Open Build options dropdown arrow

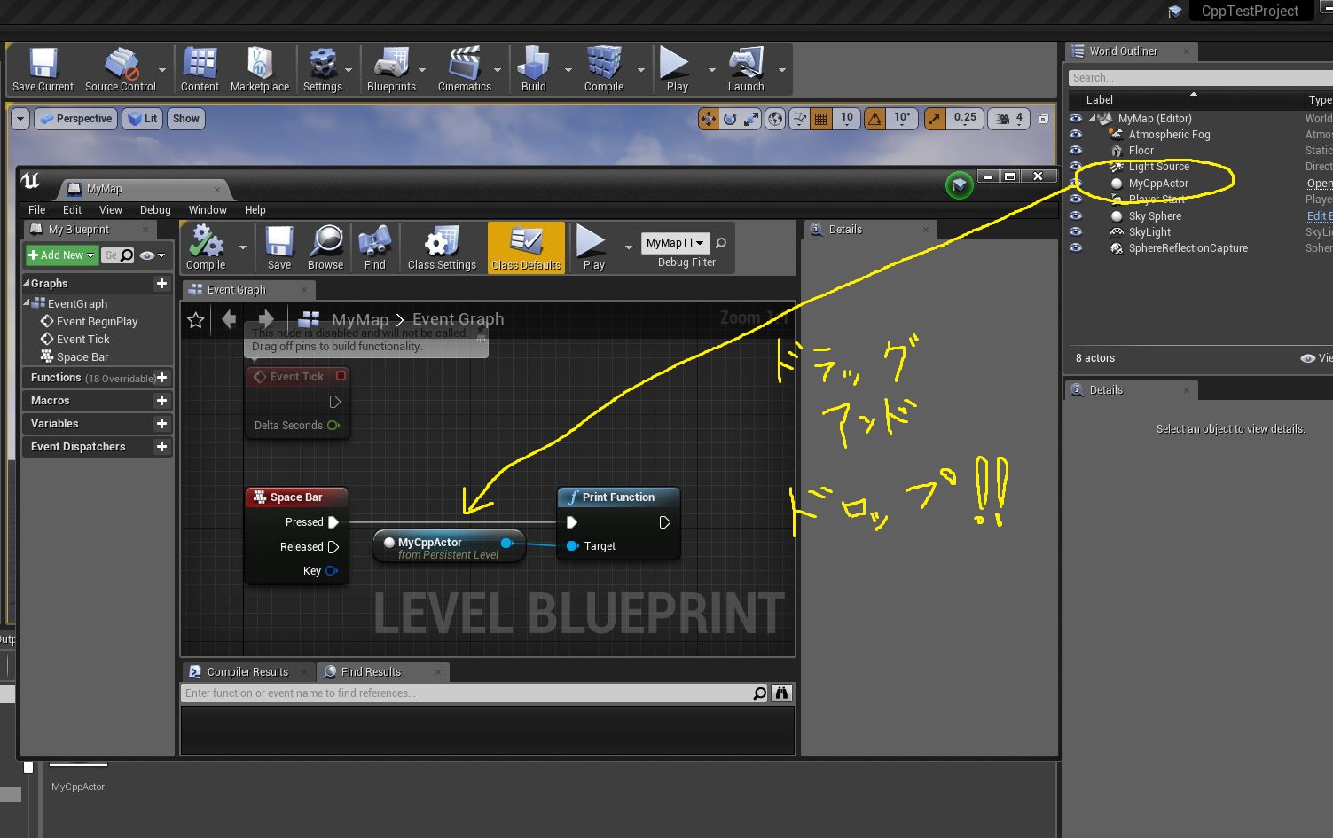[x=568, y=70]
